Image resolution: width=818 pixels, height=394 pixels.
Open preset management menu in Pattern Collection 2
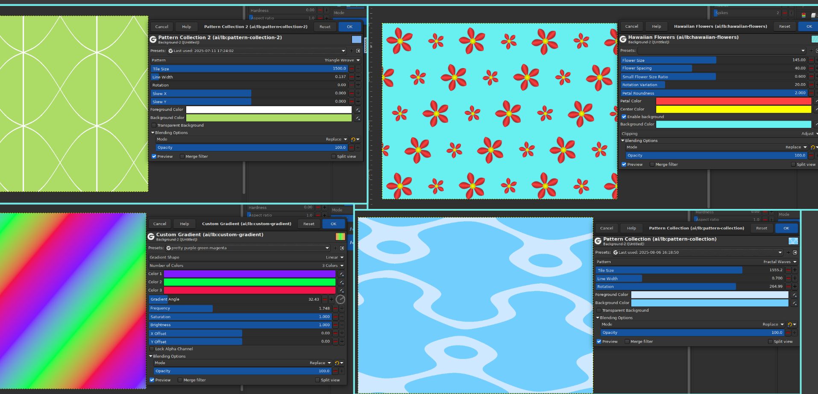[358, 51]
